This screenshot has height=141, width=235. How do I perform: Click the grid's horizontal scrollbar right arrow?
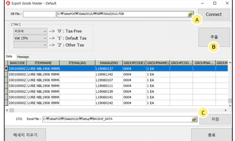pos(226,110)
